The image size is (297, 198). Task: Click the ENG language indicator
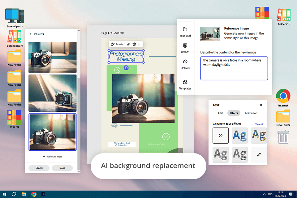pos(270,194)
